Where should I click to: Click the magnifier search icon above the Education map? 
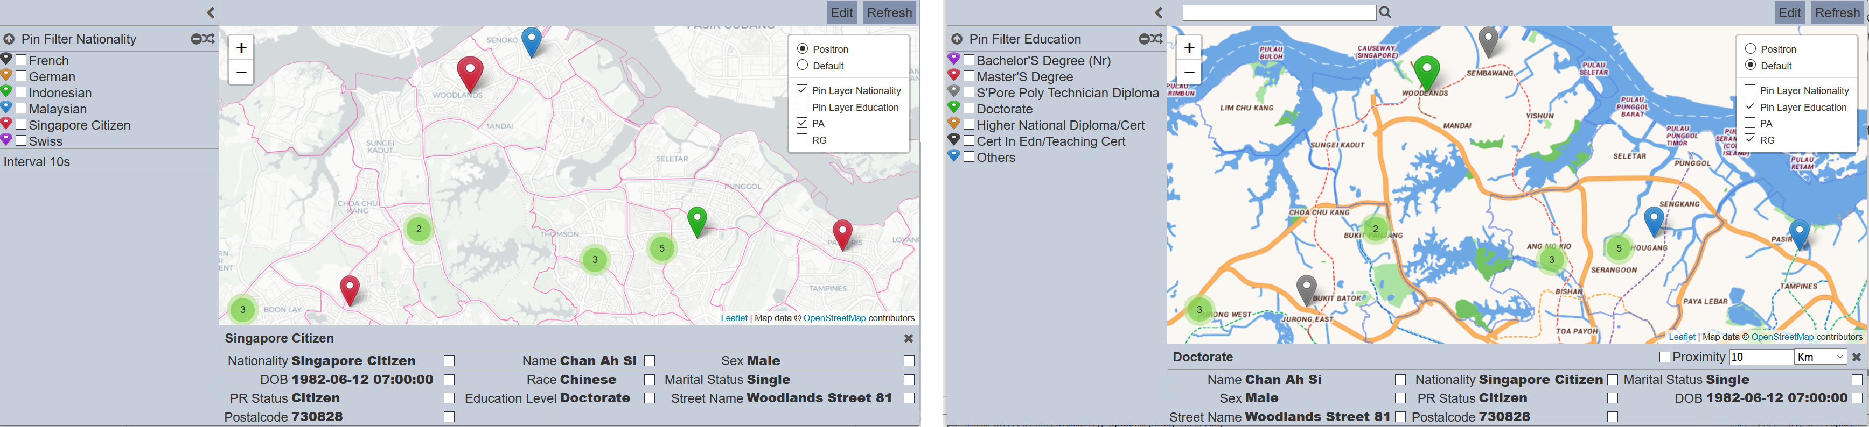click(1385, 12)
